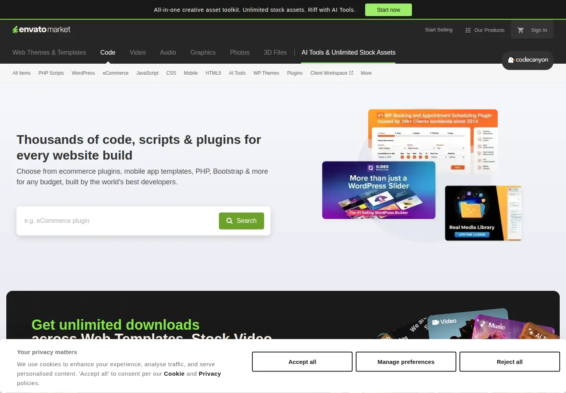Open the Client Workspace external link
Viewport: 566px width, 393px height.
332,73
